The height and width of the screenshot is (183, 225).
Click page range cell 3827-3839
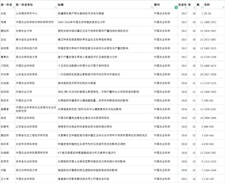pyautogui.click(x=214, y=74)
